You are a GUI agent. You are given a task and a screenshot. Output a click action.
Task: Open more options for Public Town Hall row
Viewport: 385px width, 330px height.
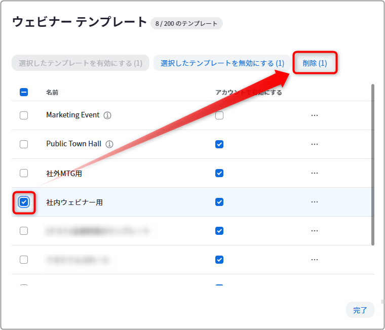[x=315, y=144]
